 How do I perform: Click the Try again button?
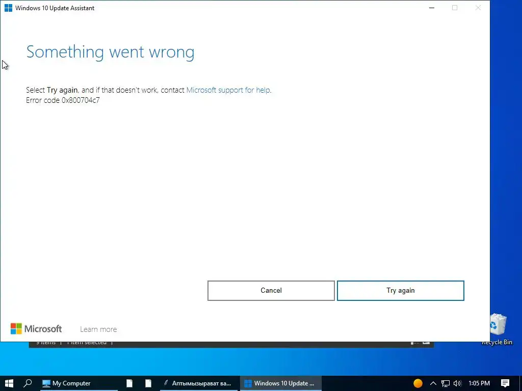(401, 291)
